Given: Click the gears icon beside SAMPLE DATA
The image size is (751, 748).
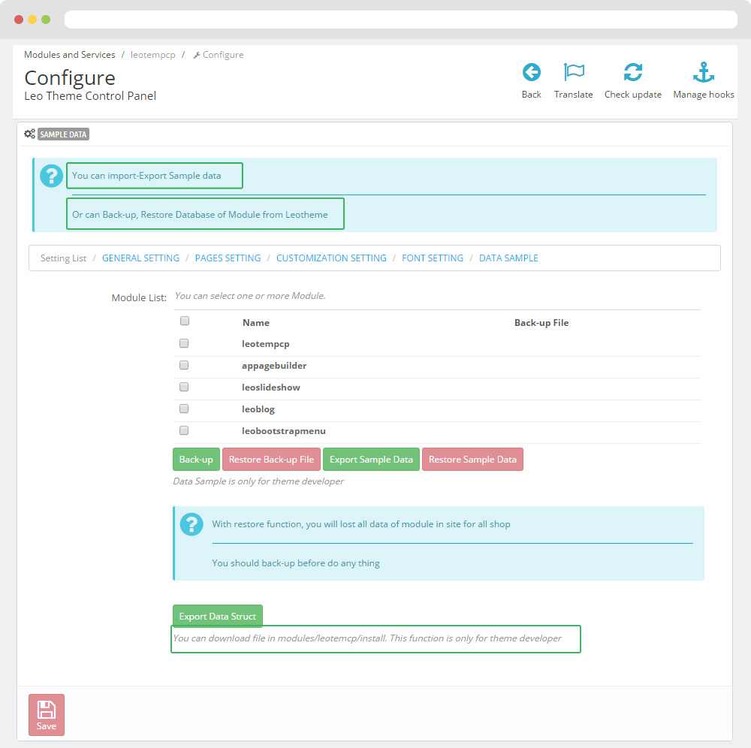Looking at the screenshot, I should pos(30,134).
